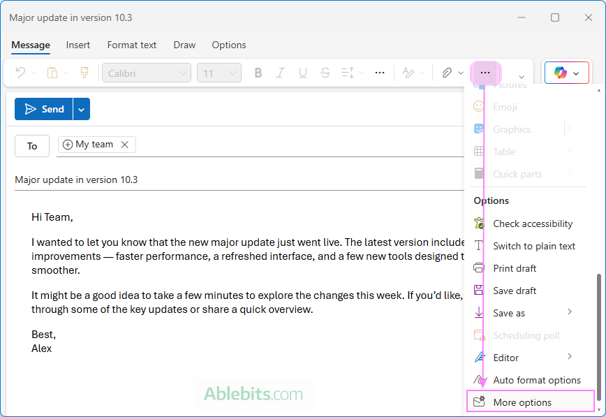Click the Attach file paperclip icon
The image size is (606, 417).
click(x=446, y=72)
